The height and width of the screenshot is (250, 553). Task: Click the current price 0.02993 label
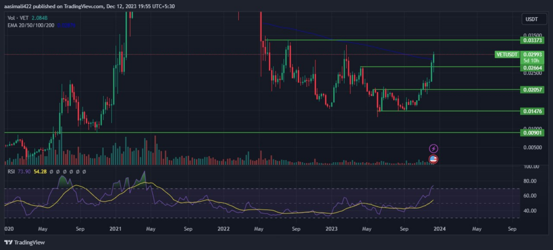click(x=532, y=54)
